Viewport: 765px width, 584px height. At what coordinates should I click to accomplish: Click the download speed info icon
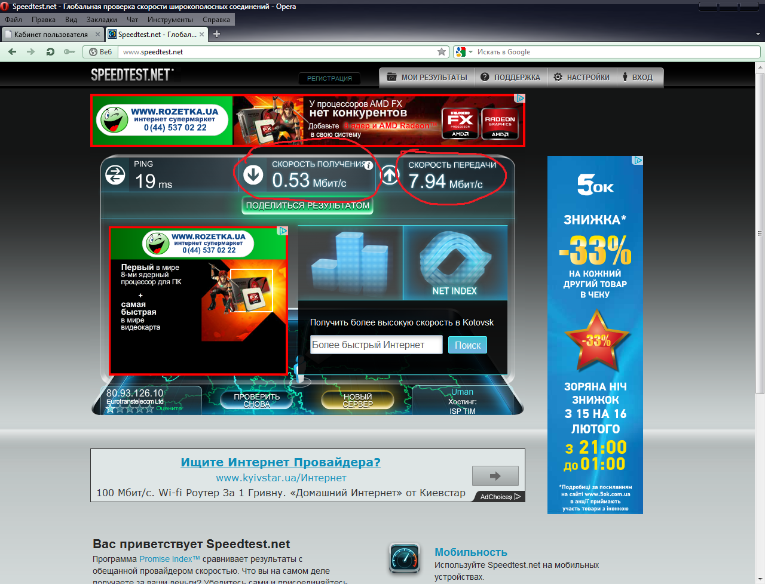pos(369,165)
